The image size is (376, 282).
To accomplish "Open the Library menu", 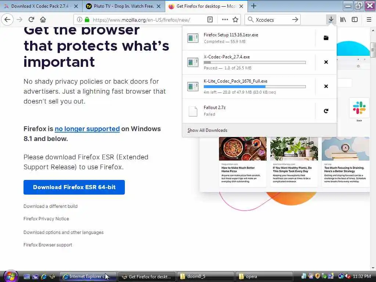I will (343, 20).
